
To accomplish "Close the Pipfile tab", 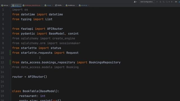I will point(63,5).
